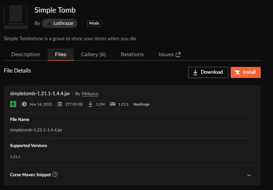Click the external link icon beside Issues

click(x=178, y=54)
